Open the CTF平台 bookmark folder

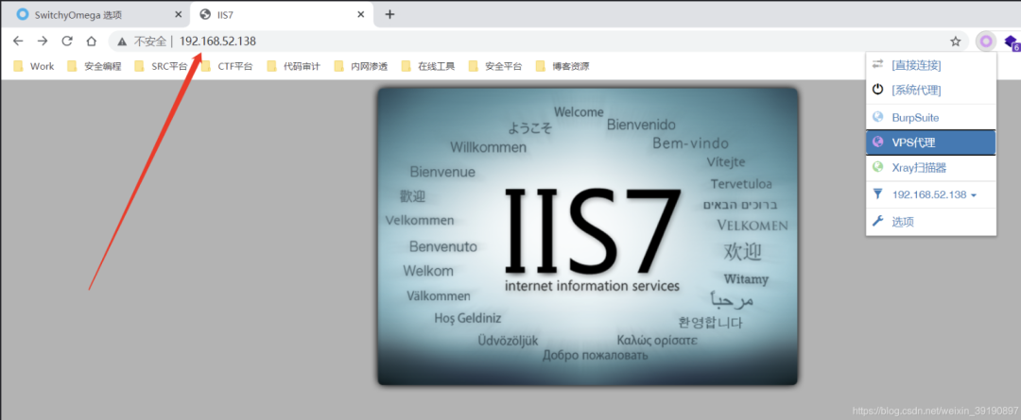(227, 66)
